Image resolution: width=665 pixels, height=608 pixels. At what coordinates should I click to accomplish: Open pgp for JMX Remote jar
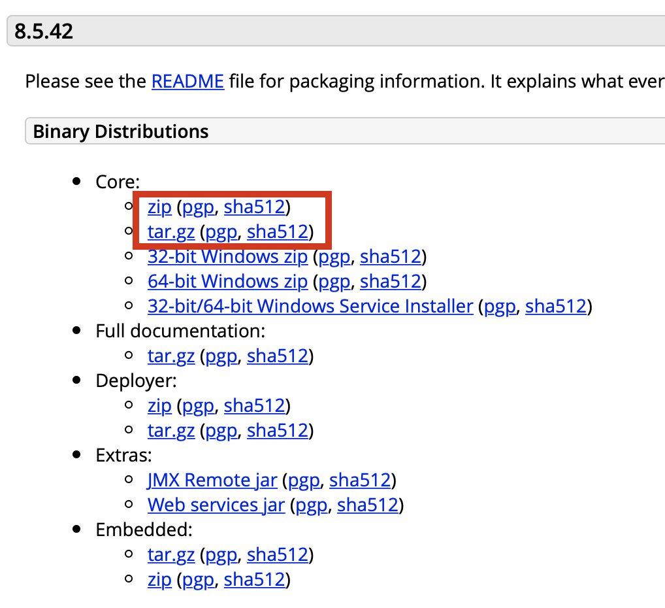coord(304,481)
